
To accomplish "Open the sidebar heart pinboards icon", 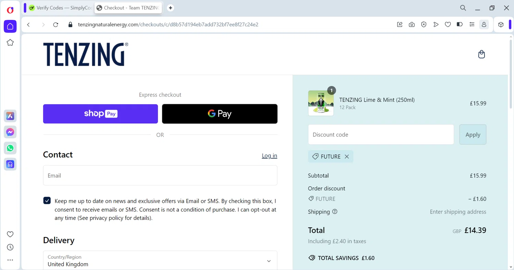I will tap(10, 234).
